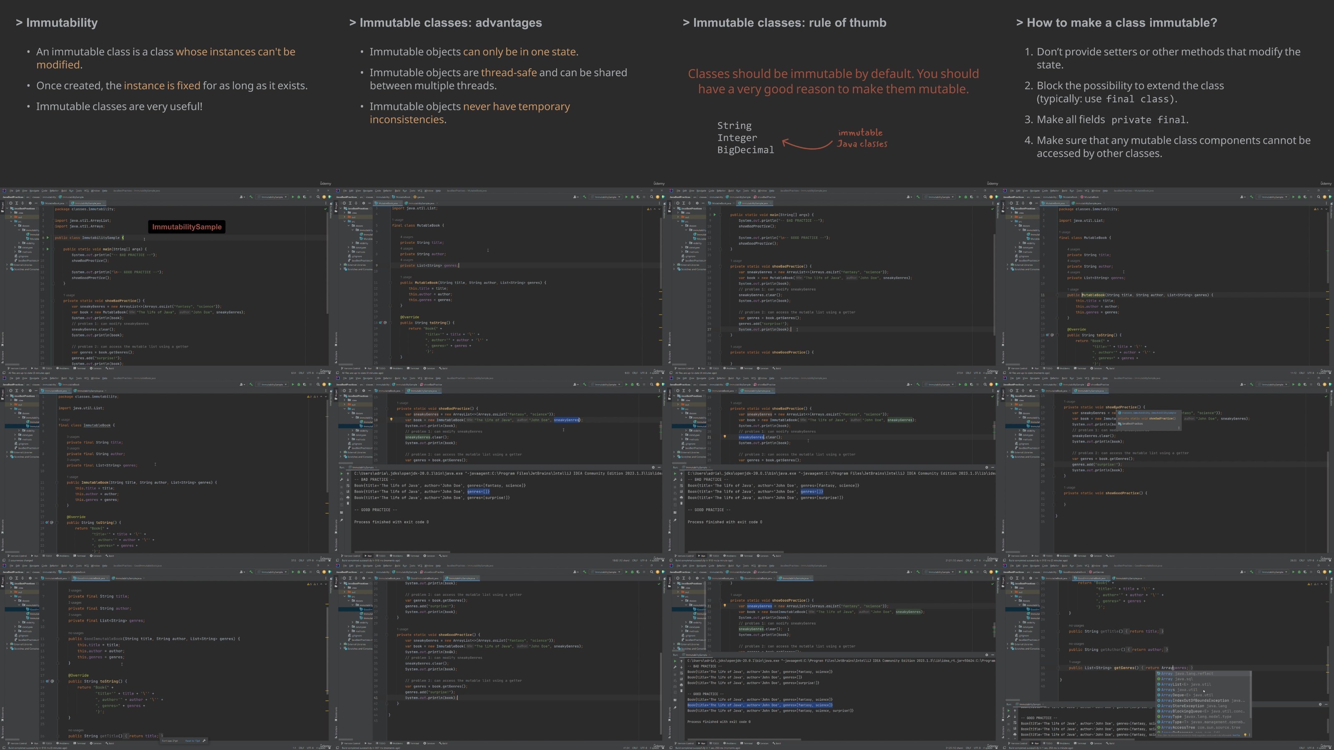Screen dimensions: 1334x750
Task: Click wrench icon in Run panel, autocomplete frame
Action: (x=1008, y=716)
